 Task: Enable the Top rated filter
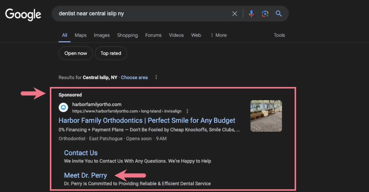(x=111, y=53)
